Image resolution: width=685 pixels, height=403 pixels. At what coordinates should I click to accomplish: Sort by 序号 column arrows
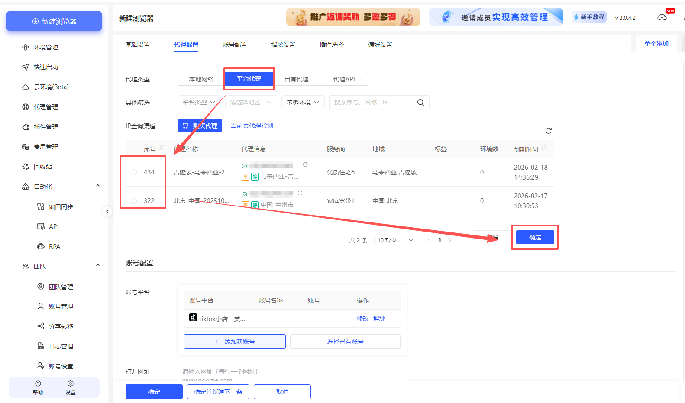162,148
